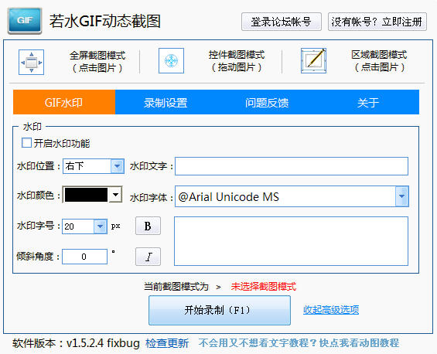Expand the 水印字体 font dropdown
Screen dimensions: 437x354
pyautogui.click(x=401, y=196)
